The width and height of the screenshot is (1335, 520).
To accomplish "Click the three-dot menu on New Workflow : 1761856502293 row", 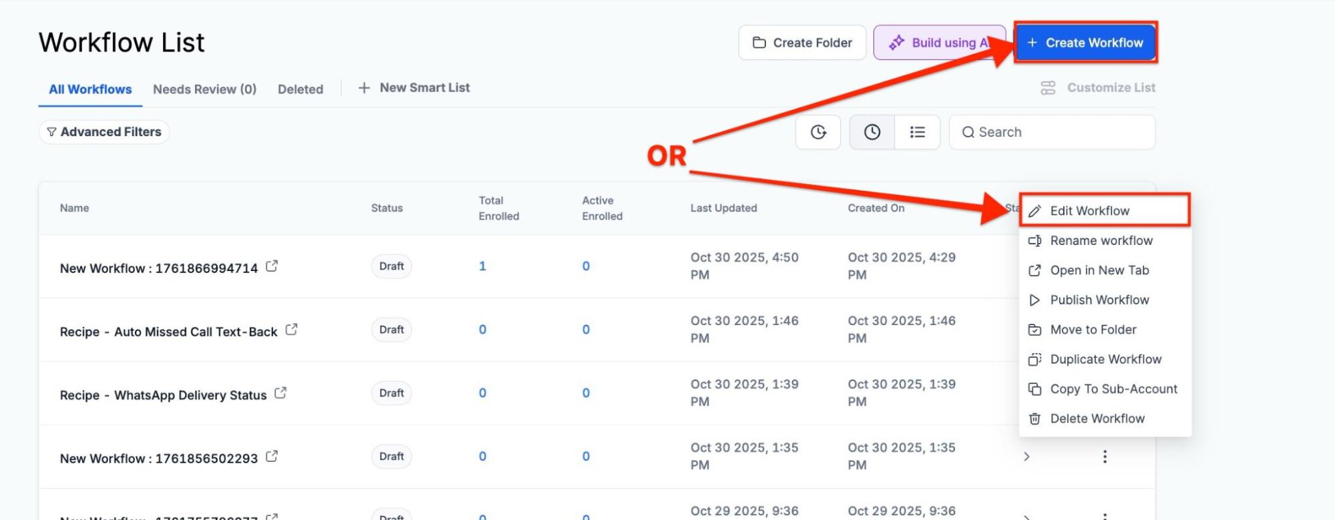I will (1105, 457).
